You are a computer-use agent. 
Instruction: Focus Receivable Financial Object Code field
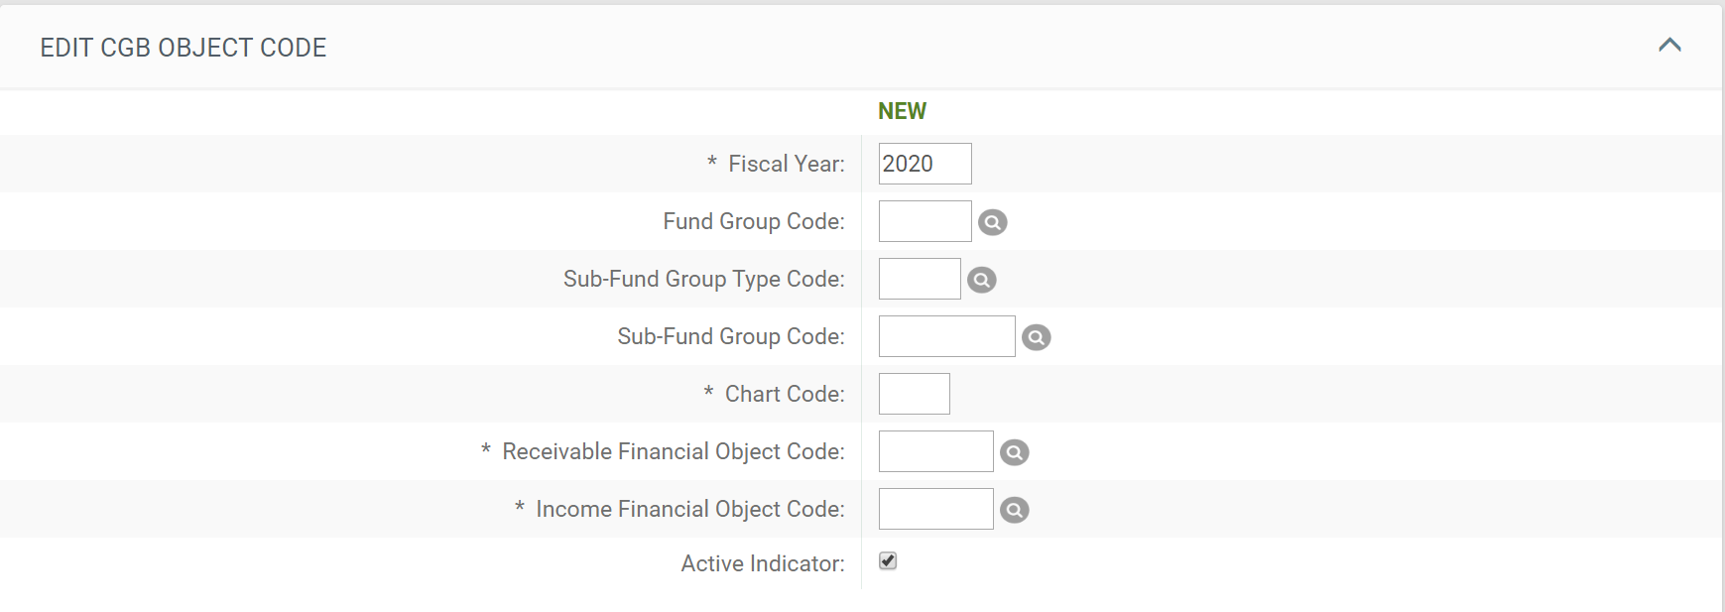tap(934, 451)
